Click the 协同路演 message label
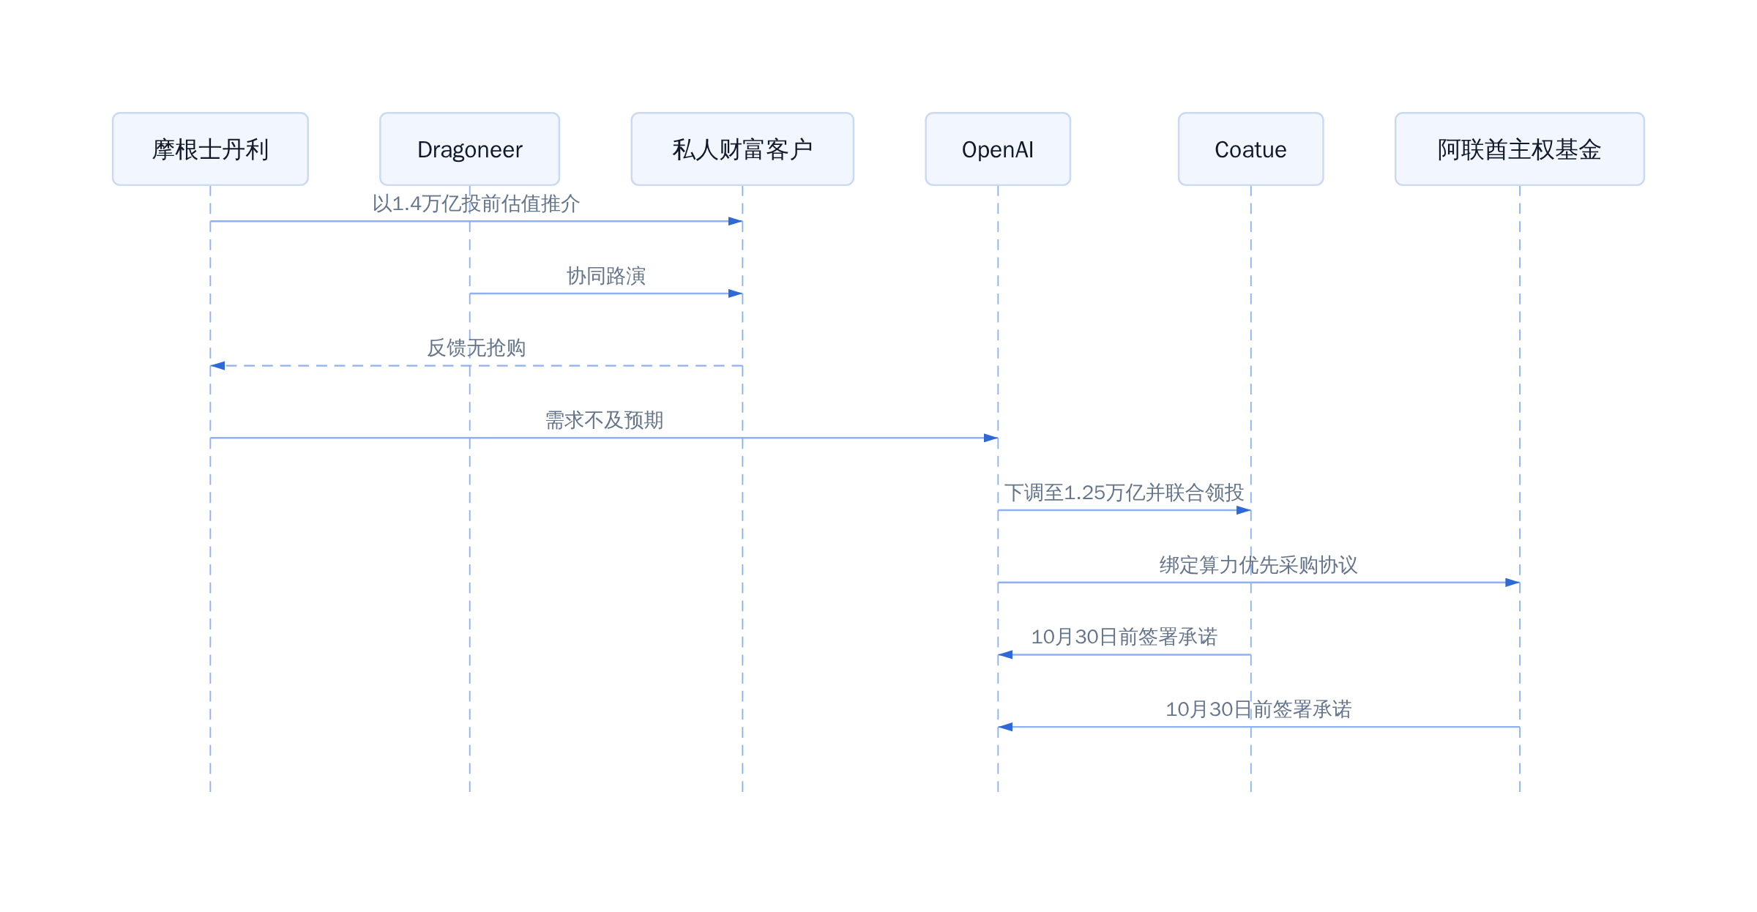Viewport: 1757px width, 912px height. click(x=606, y=276)
